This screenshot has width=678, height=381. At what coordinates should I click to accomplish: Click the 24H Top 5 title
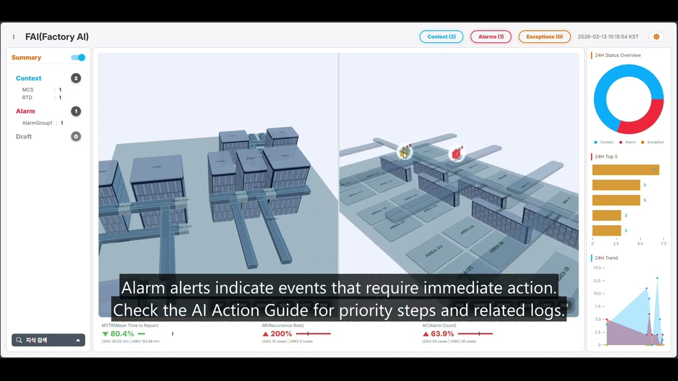(606, 157)
